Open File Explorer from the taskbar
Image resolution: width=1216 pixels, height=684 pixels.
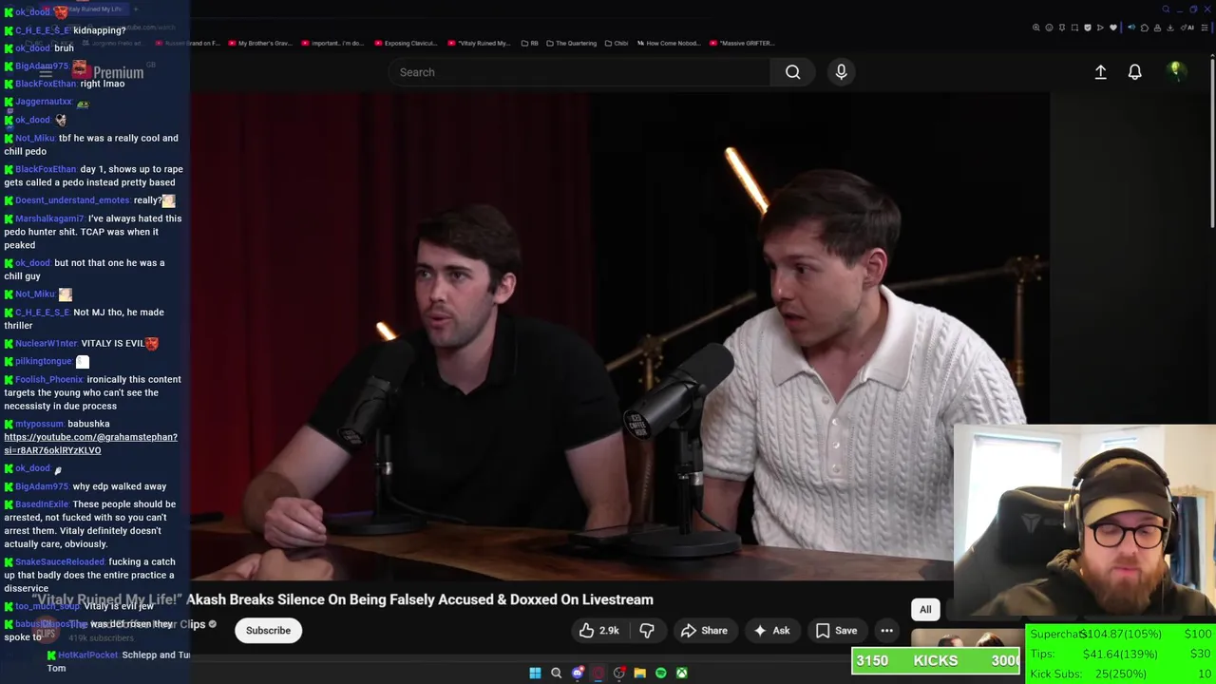point(639,673)
